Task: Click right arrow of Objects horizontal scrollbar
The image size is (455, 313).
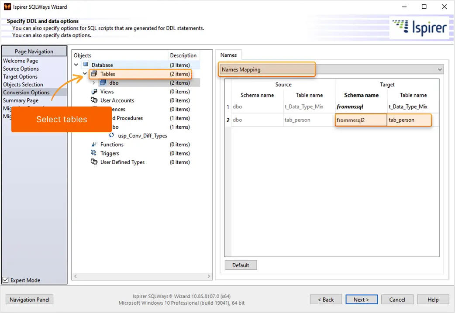Action: tap(209, 276)
